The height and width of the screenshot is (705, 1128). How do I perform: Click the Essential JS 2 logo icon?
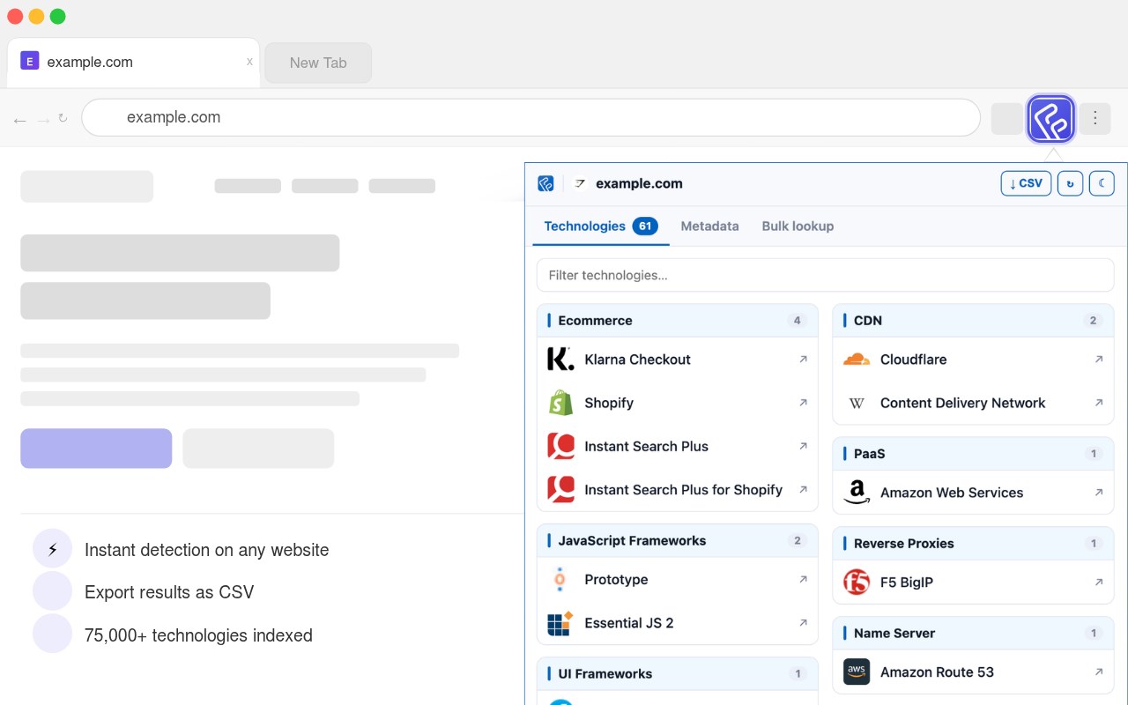point(560,623)
